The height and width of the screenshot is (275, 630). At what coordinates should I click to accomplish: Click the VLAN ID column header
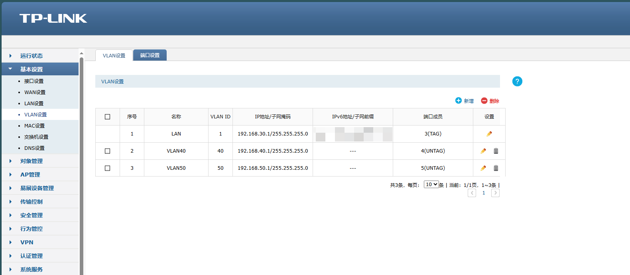[x=220, y=117]
